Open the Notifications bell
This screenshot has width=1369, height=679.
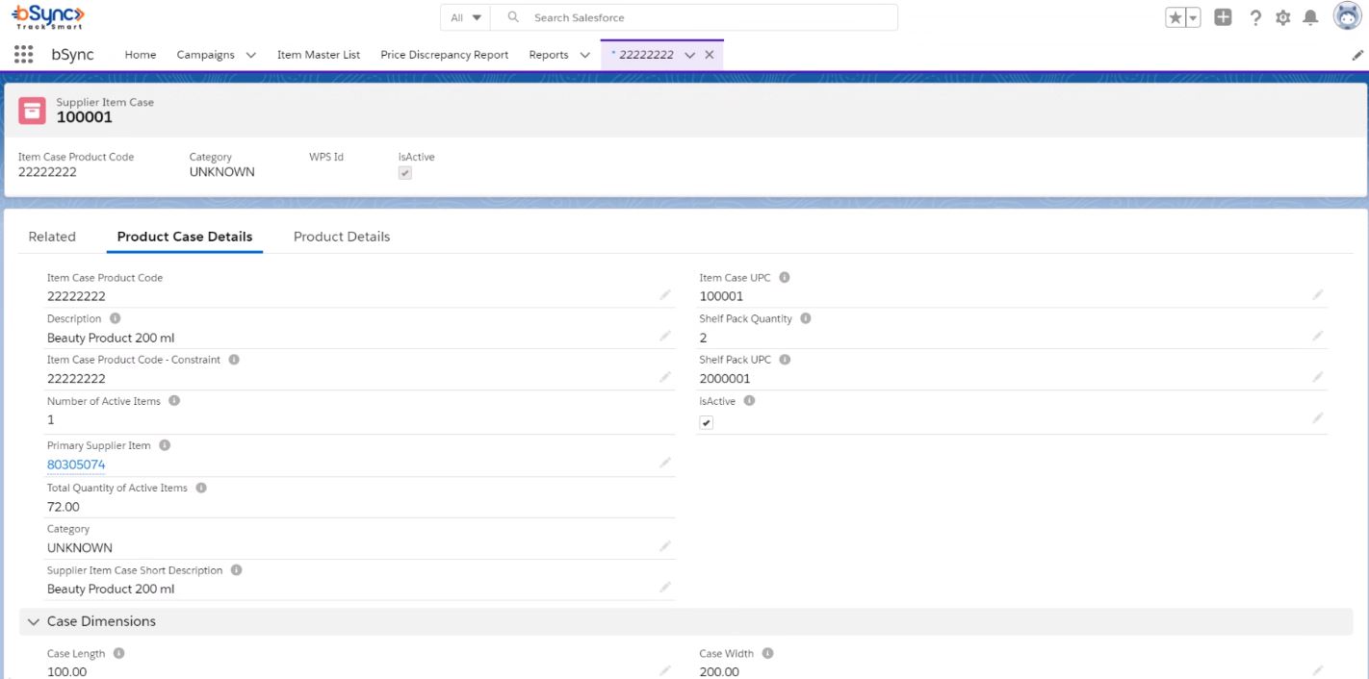[x=1310, y=17]
